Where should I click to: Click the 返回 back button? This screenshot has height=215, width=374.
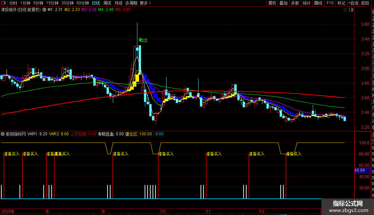click(x=365, y=3)
